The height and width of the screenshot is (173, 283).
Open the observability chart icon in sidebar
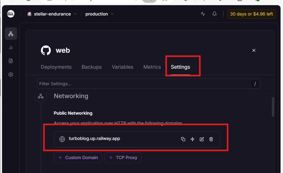[11, 48]
